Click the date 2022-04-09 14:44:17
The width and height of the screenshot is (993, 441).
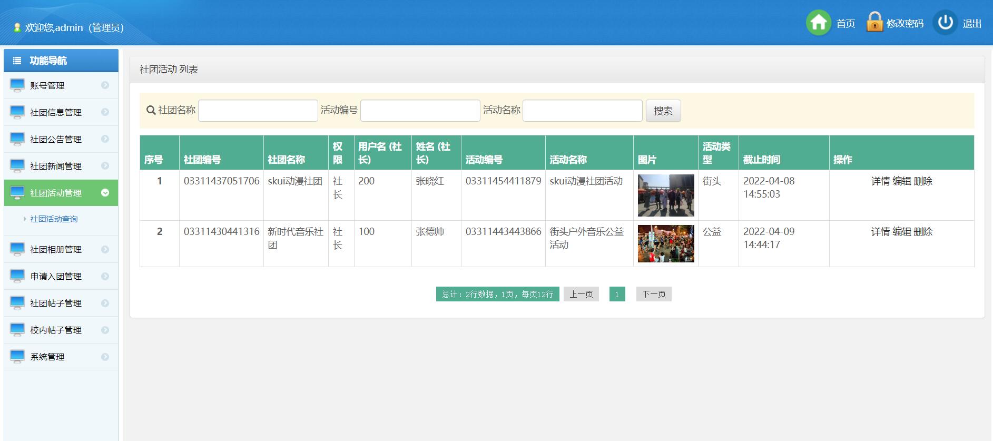tap(769, 238)
